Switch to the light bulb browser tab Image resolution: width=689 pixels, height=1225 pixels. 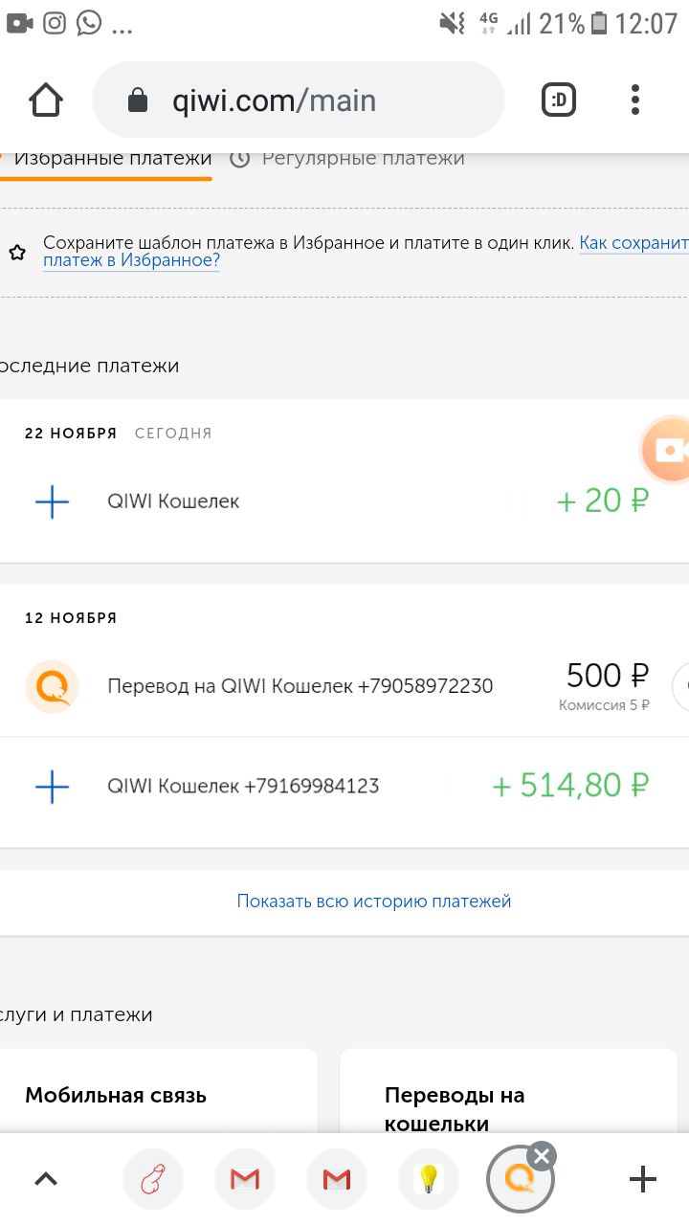click(429, 1180)
